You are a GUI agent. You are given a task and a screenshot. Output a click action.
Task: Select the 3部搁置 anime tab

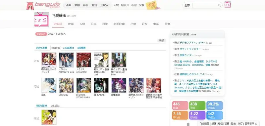pos(81,48)
